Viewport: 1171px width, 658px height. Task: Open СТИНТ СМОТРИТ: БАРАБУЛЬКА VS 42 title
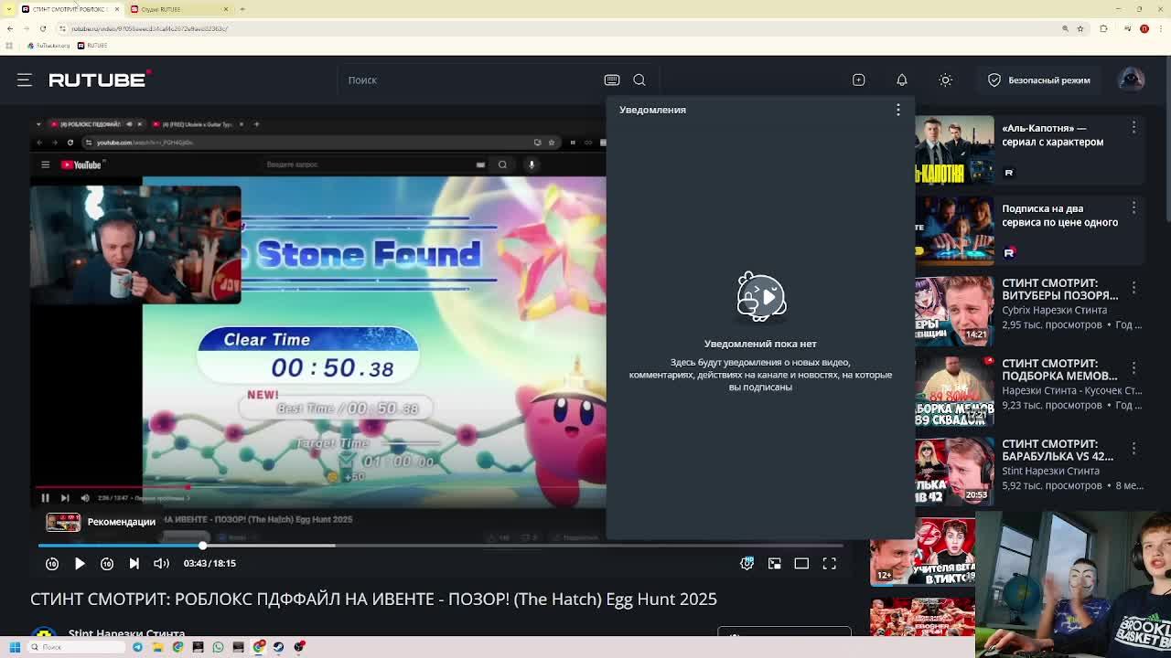click(1058, 450)
